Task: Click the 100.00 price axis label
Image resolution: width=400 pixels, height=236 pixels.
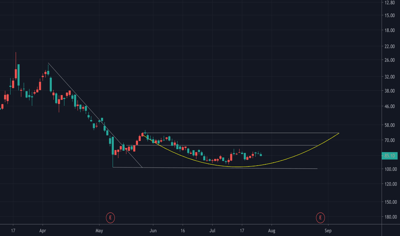Action: tap(391, 169)
